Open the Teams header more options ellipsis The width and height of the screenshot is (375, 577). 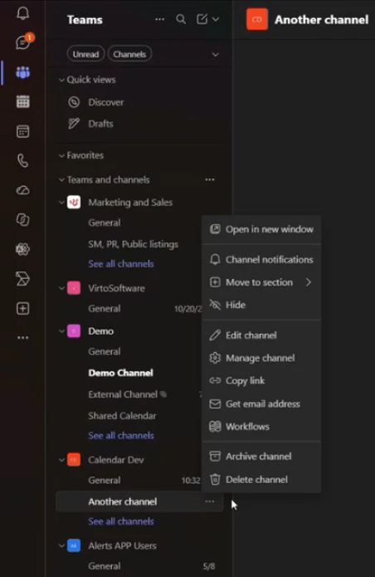159,19
